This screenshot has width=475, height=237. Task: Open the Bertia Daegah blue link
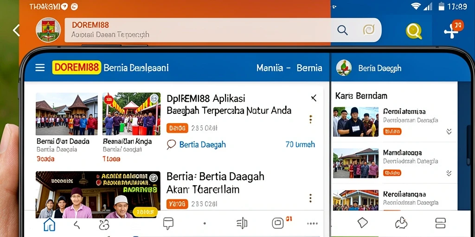point(202,144)
